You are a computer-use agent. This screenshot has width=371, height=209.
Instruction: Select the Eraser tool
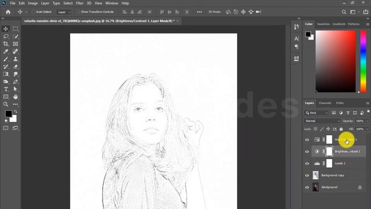pyautogui.click(x=16, y=67)
